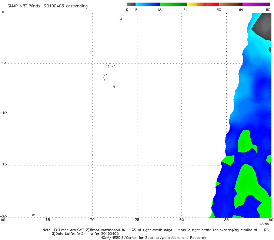This screenshot has width=274, height=240.
Task: Click the island outline near 73E just below the equator
Action: pyautogui.click(x=121, y=19)
